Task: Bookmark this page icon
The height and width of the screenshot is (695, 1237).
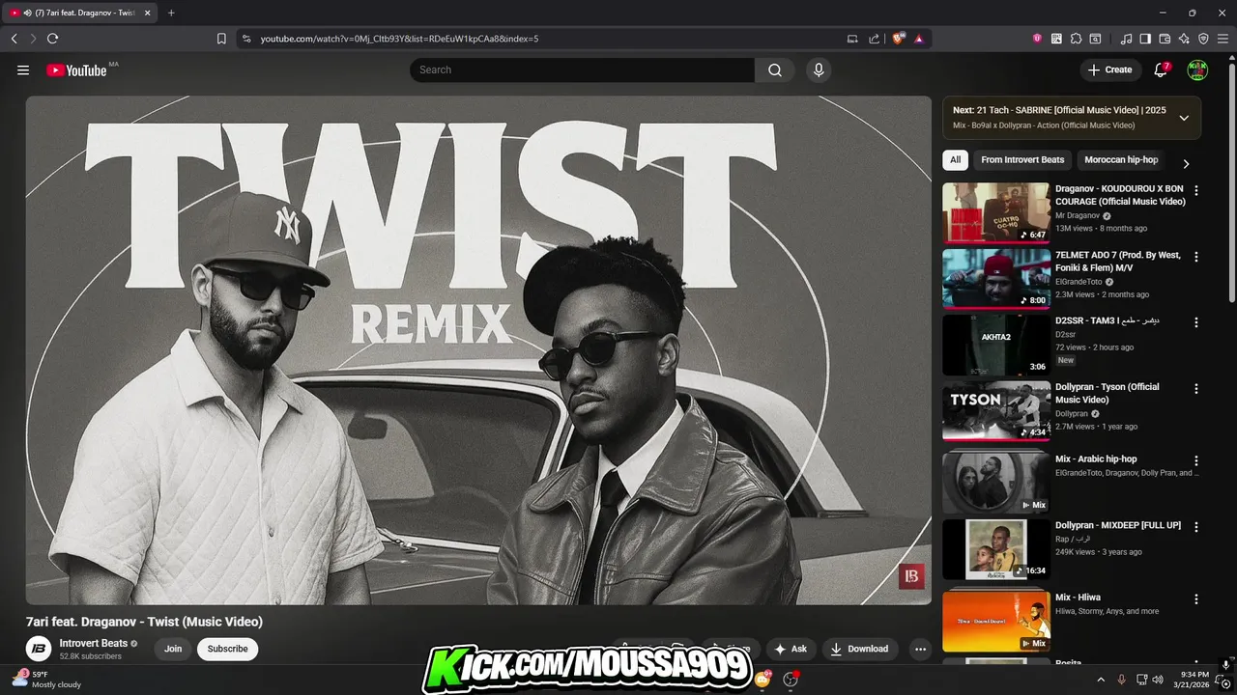Action: (x=221, y=39)
